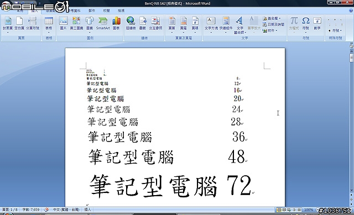This screenshot has width=354, height=215.
Task: Insert a page break (分頁符號)
Action: [x=33, y=24]
